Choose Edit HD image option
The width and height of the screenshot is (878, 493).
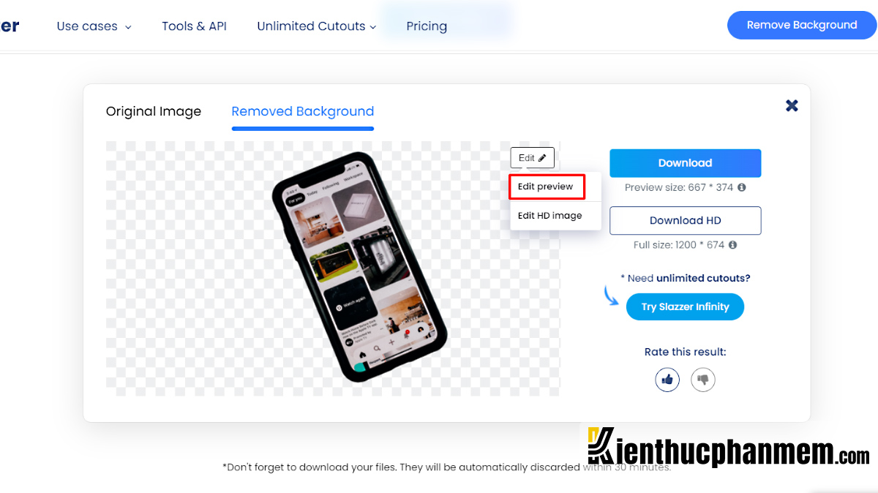550,216
